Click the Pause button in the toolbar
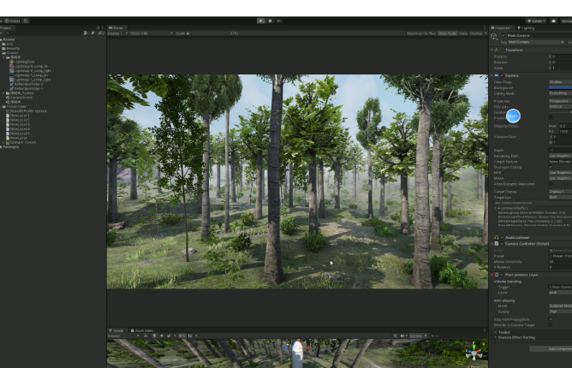 271,21
